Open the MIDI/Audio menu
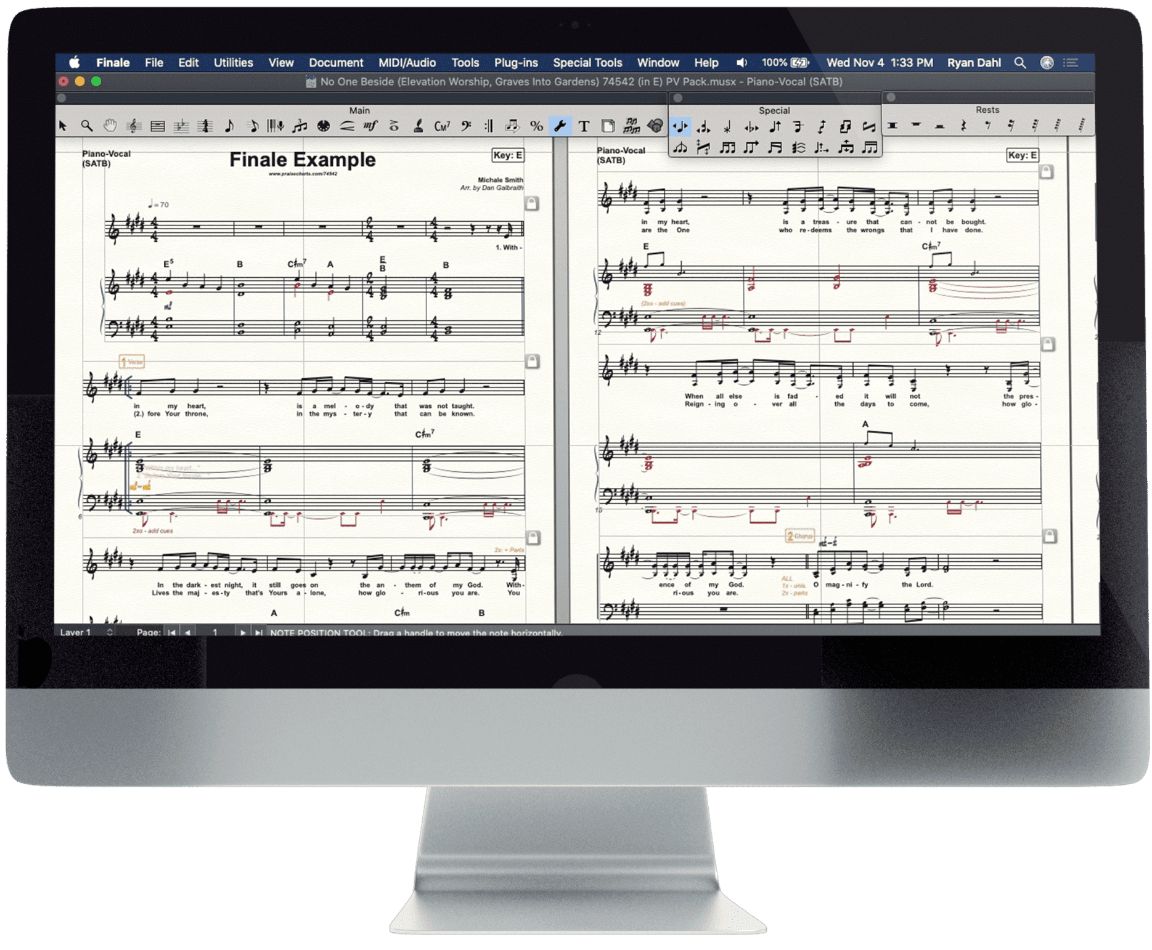Viewport: 1152px width, 950px height. tap(407, 63)
